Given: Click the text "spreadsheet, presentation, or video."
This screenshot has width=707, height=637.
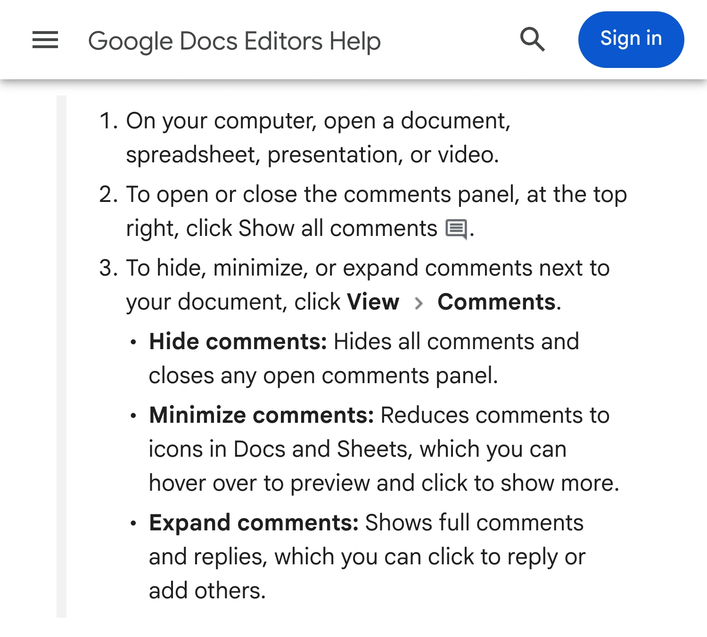Looking at the screenshot, I should 312,155.
